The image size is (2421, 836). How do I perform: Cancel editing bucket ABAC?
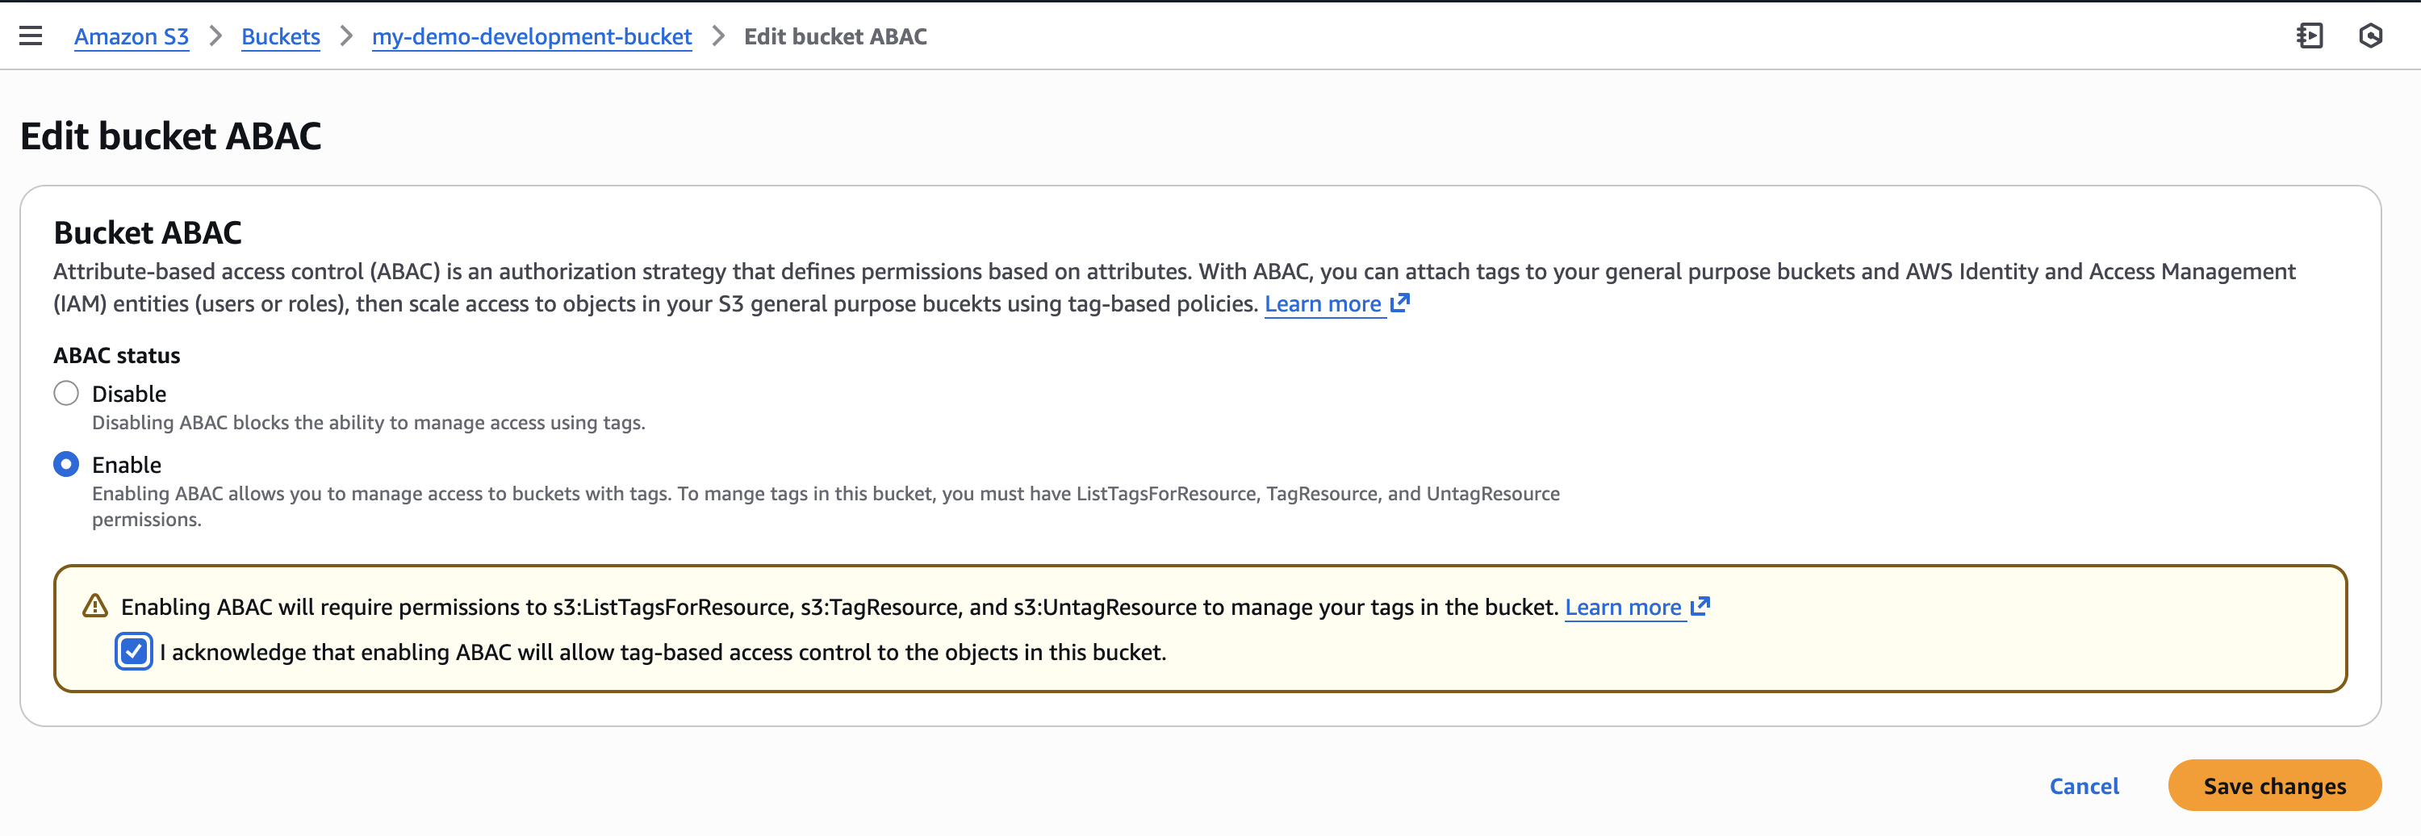coord(2084,785)
